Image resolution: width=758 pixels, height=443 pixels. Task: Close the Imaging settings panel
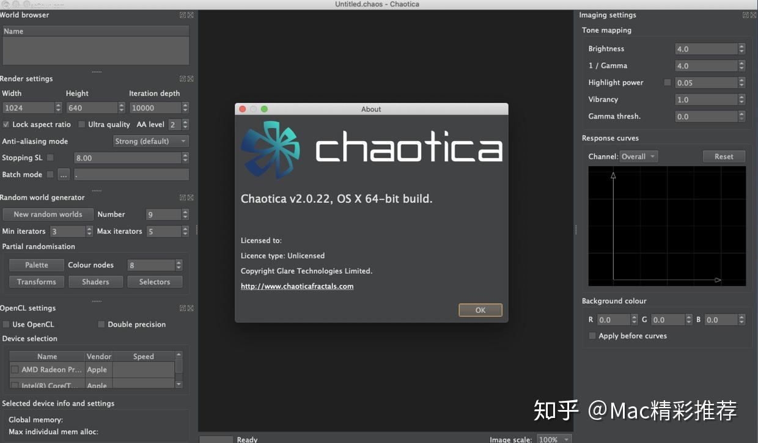pos(752,15)
